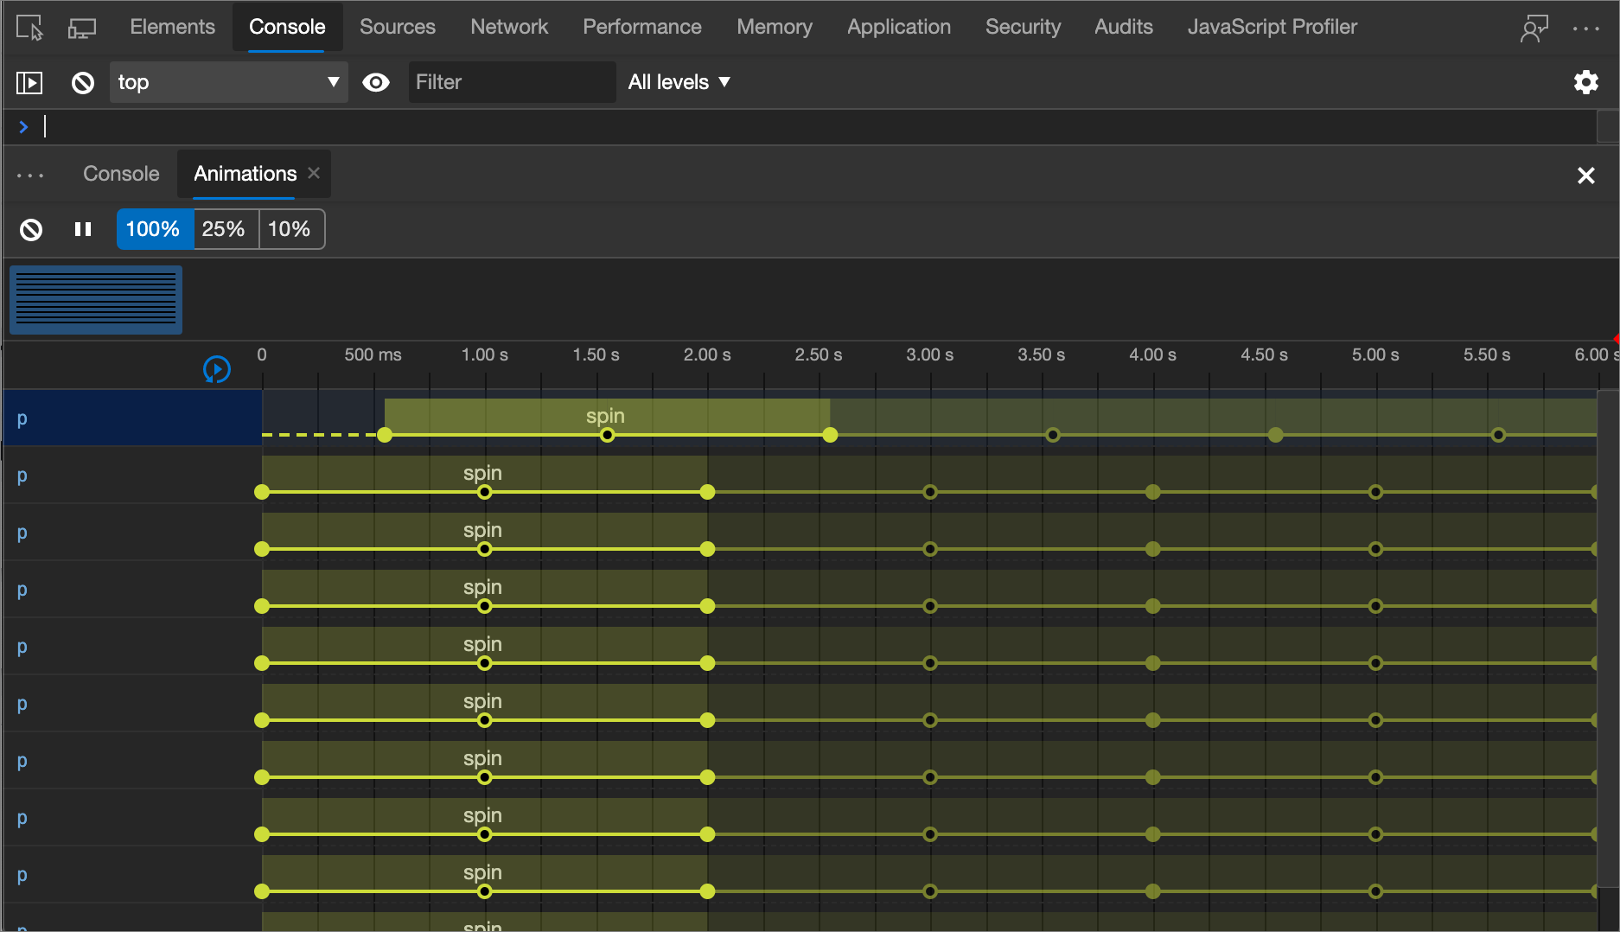Clear all animations in the Animations toolbar
The height and width of the screenshot is (932, 1620).
point(31,229)
